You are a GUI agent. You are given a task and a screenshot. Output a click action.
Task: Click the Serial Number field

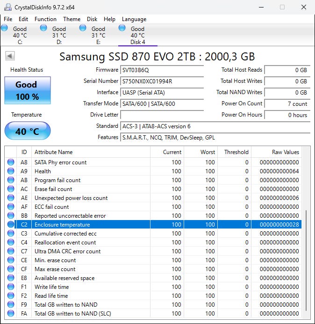coord(162,81)
